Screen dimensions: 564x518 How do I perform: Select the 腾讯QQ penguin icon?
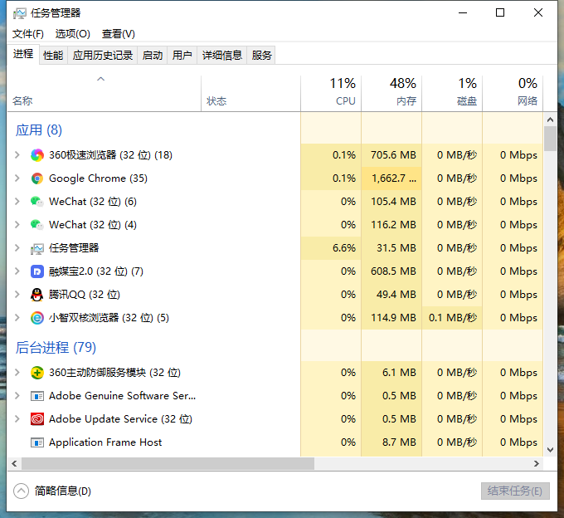click(37, 295)
